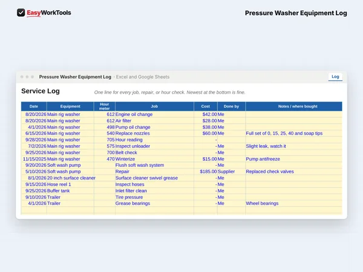The image size is (363, 272).
Task: Select the Belt check cell
Action: point(154,153)
